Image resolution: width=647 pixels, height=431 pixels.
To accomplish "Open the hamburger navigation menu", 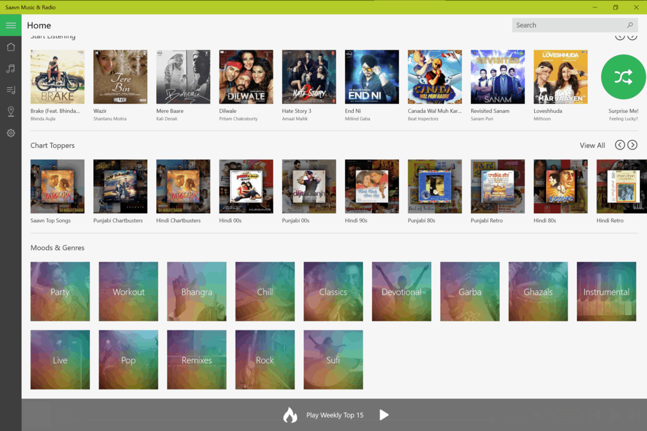I will (x=11, y=25).
